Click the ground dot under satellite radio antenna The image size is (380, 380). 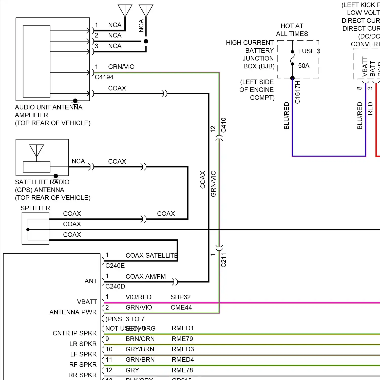[x=56, y=176]
